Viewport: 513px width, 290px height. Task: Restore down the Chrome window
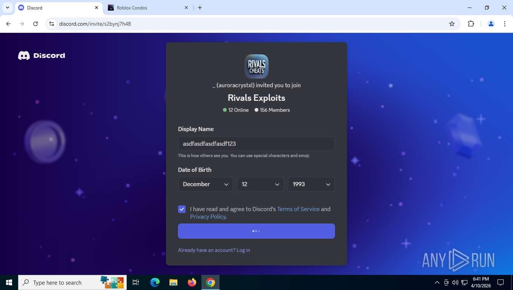pyautogui.click(x=487, y=8)
